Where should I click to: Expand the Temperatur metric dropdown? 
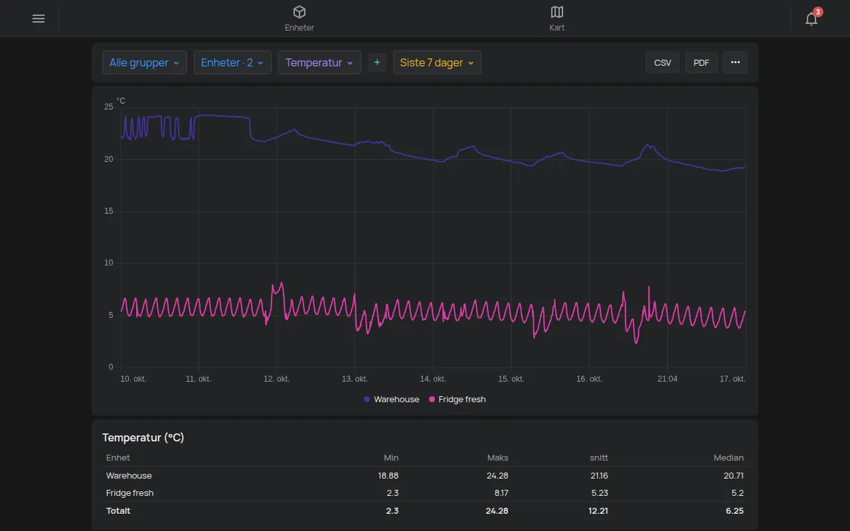[x=319, y=62]
